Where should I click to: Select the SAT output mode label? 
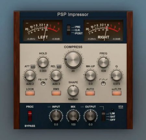pos(113,117)
